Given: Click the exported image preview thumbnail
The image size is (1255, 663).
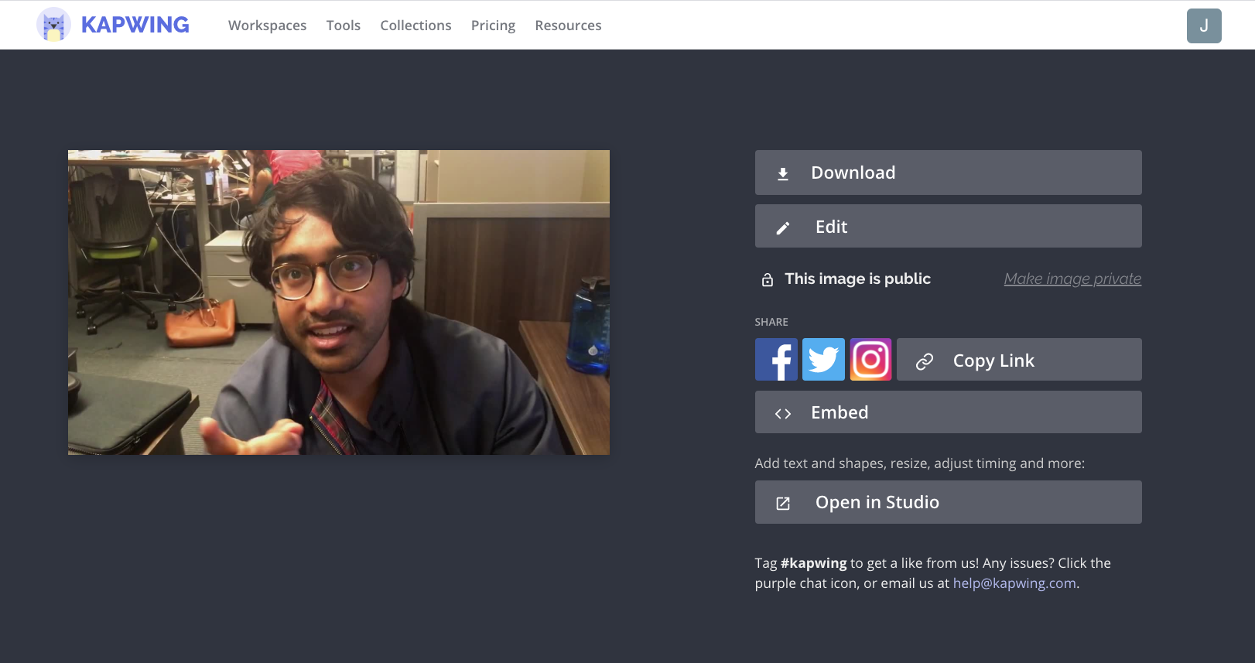Looking at the screenshot, I should (339, 302).
